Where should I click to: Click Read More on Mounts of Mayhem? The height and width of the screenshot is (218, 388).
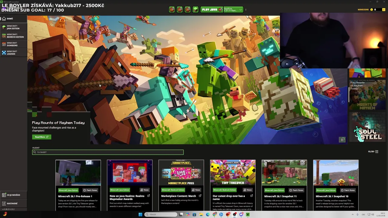(x=42, y=137)
